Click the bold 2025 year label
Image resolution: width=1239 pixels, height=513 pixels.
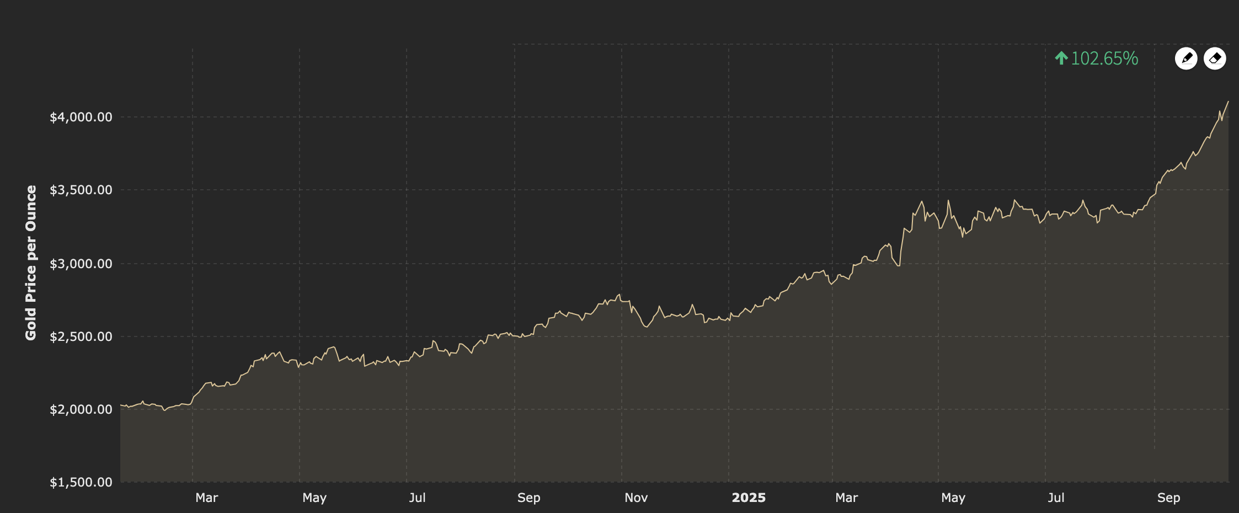pyautogui.click(x=749, y=498)
